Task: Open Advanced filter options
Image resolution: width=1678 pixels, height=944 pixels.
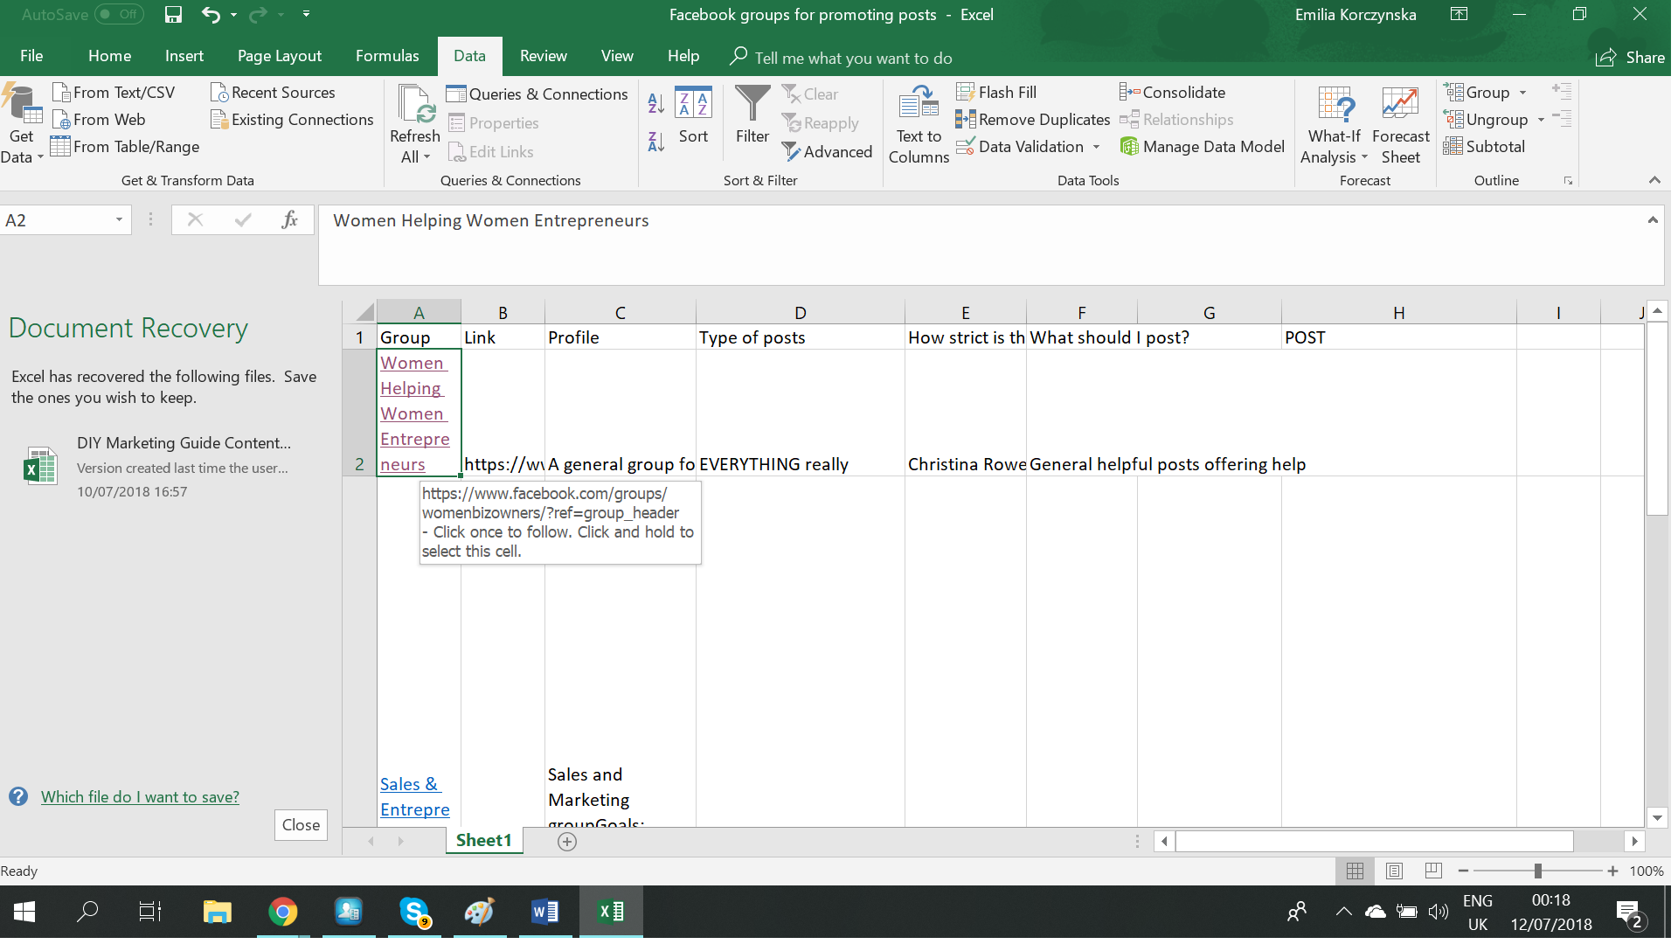Action: [827, 152]
